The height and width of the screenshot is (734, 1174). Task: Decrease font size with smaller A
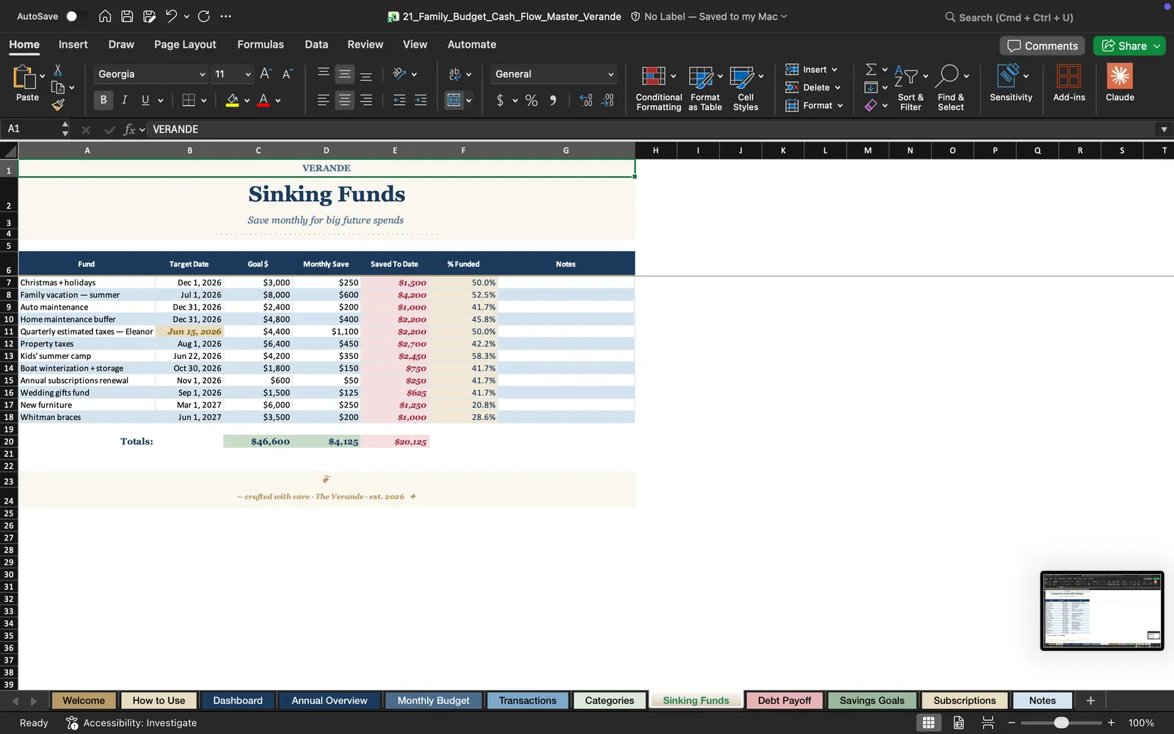tap(287, 73)
